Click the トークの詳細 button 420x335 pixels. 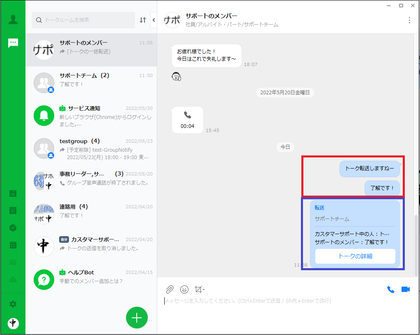click(x=355, y=256)
